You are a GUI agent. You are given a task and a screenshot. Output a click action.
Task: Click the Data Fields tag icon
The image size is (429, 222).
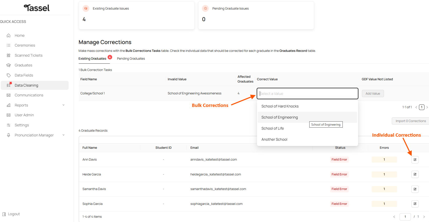tap(9, 75)
